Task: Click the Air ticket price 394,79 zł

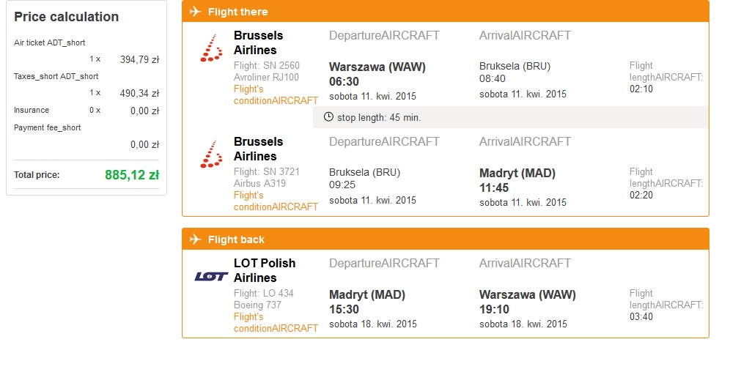Action: pyautogui.click(x=140, y=59)
